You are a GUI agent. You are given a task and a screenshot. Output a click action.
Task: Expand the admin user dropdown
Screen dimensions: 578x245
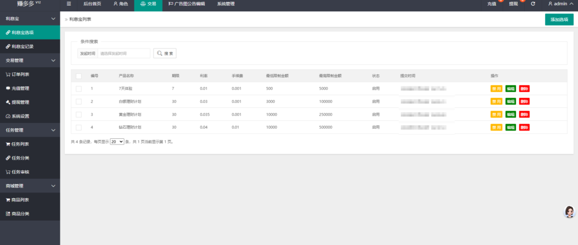click(x=561, y=4)
